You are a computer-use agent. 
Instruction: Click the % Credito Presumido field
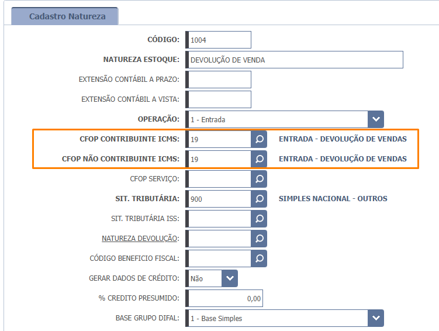(224, 298)
